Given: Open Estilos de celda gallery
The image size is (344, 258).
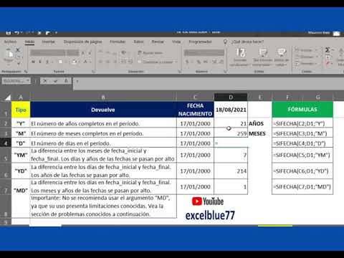Looking at the screenshot, I should (282, 57).
